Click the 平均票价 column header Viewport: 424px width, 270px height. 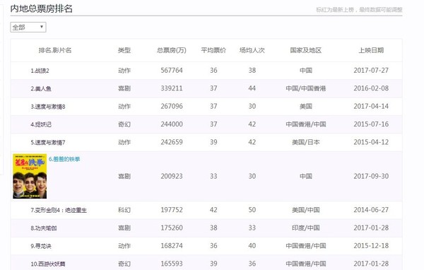click(213, 50)
